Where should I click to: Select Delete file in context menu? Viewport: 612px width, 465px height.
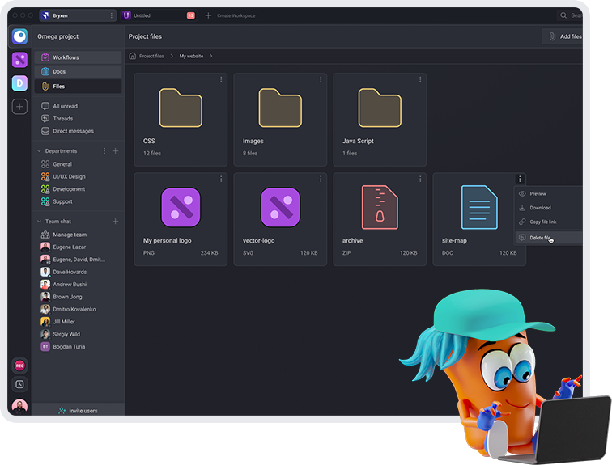548,238
